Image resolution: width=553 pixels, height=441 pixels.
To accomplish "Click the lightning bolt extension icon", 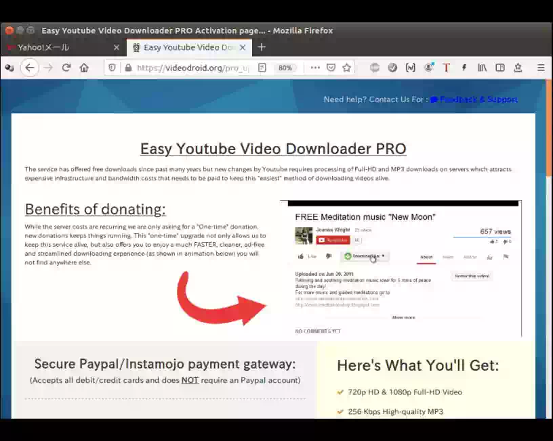I will (x=464, y=68).
